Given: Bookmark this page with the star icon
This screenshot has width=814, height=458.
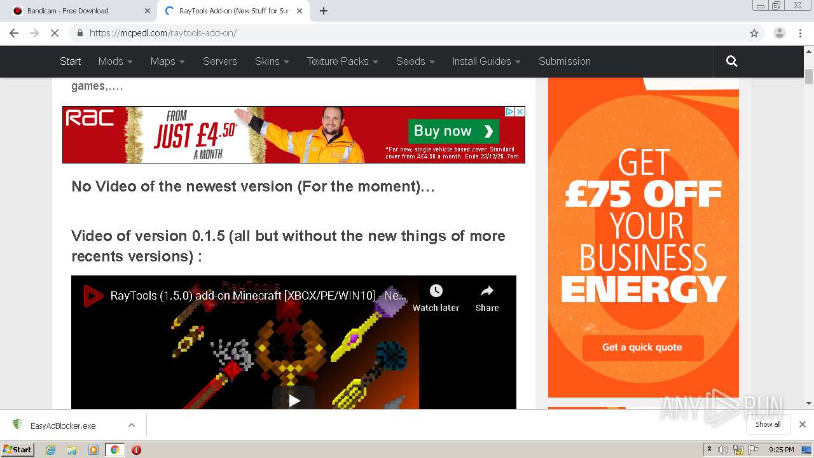Looking at the screenshot, I should pyautogui.click(x=754, y=33).
